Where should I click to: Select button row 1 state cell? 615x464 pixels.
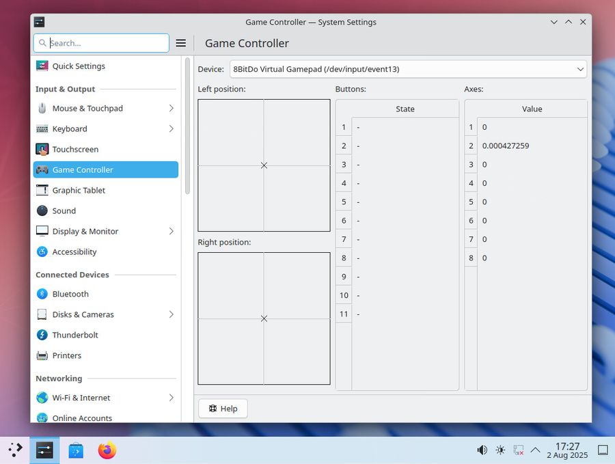[405, 127]
